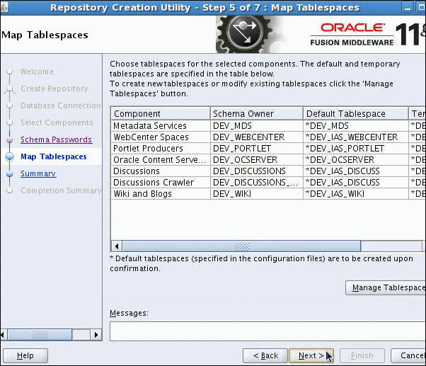Open Discussions Crawler row *DEV_IAS_DISCUSS cell
Image resolution: width=426 pixels, height=366 pixels.
point(356,183)
